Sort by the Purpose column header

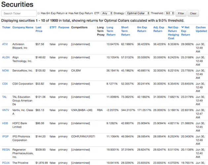point(64,27)
